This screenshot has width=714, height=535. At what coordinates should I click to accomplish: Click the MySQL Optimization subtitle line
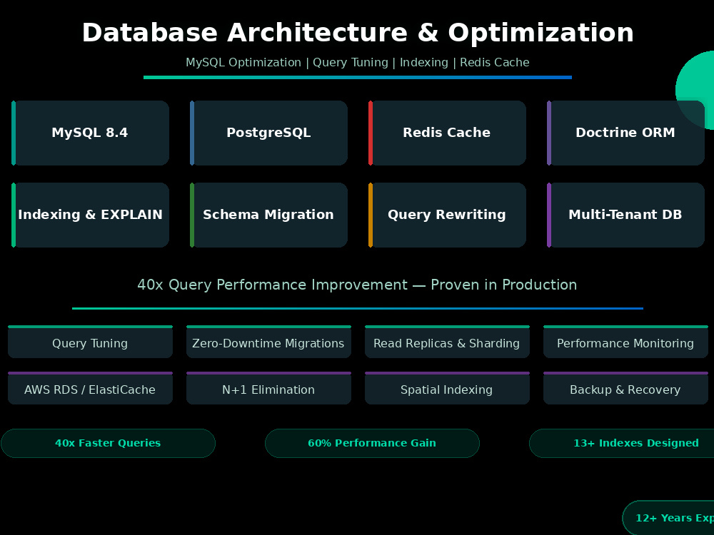(358, 62)
